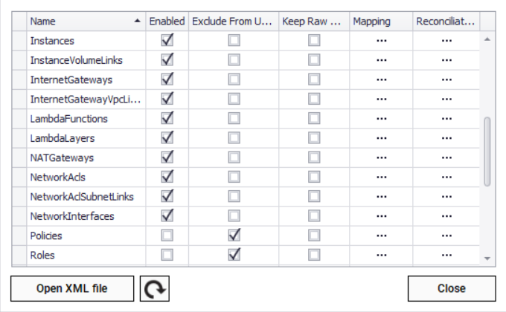Open Mapping ellipsis for NetworkAcls row
This screenshot has width=506, height=312.
pos(382,178)
